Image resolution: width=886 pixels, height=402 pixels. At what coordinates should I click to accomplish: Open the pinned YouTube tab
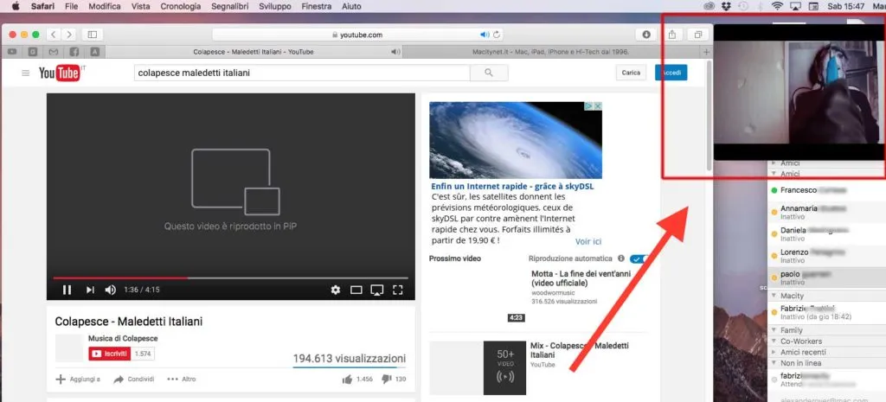12,52
